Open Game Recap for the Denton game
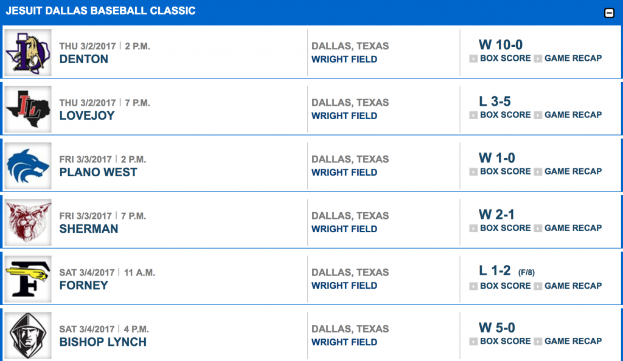Image resolution: width=623 pixels, height=361 pixels. 573,58
